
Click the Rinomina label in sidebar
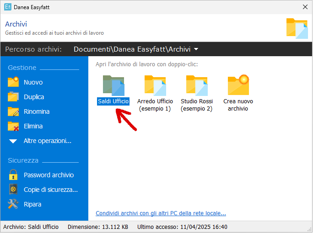coord(37,111)
